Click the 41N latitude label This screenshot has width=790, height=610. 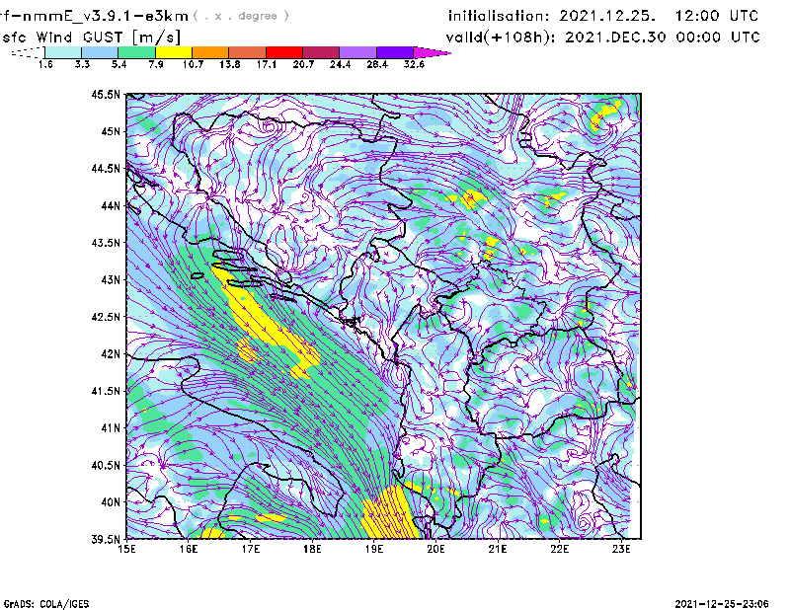tap(111, 428)
